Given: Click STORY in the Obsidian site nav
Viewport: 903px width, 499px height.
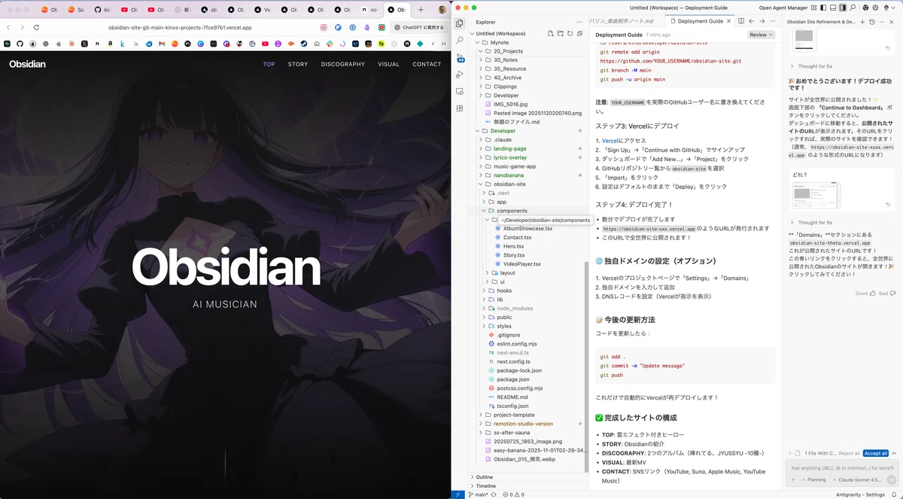Looking at the screenshot, I should [298, 64].
